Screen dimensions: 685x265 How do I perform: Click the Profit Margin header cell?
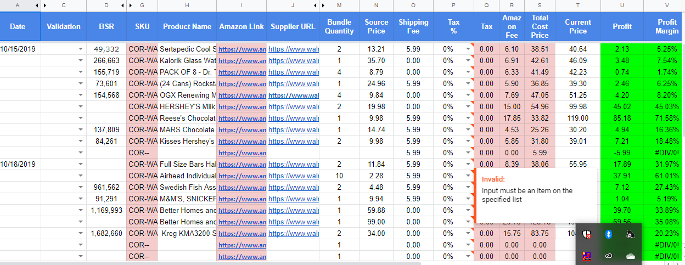(666, 26)
